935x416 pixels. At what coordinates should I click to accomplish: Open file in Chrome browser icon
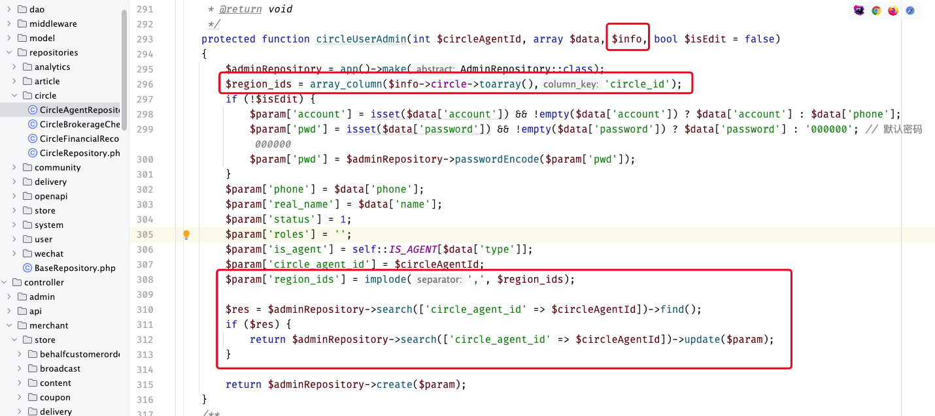(876, 10)
